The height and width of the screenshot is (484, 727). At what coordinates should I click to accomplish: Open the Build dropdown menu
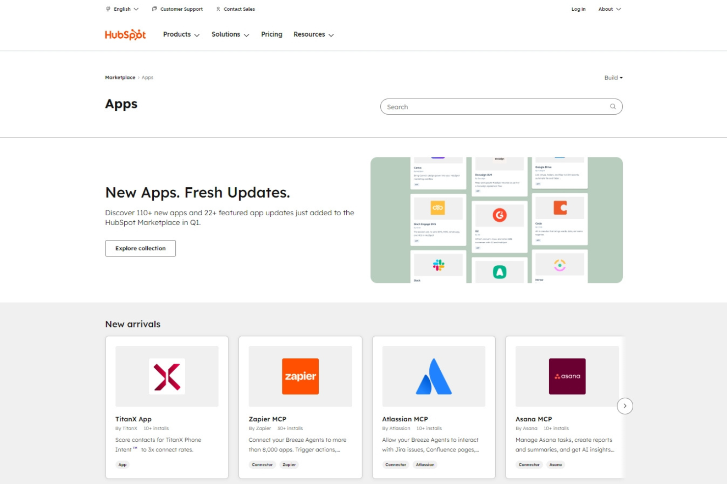(614, 77)
